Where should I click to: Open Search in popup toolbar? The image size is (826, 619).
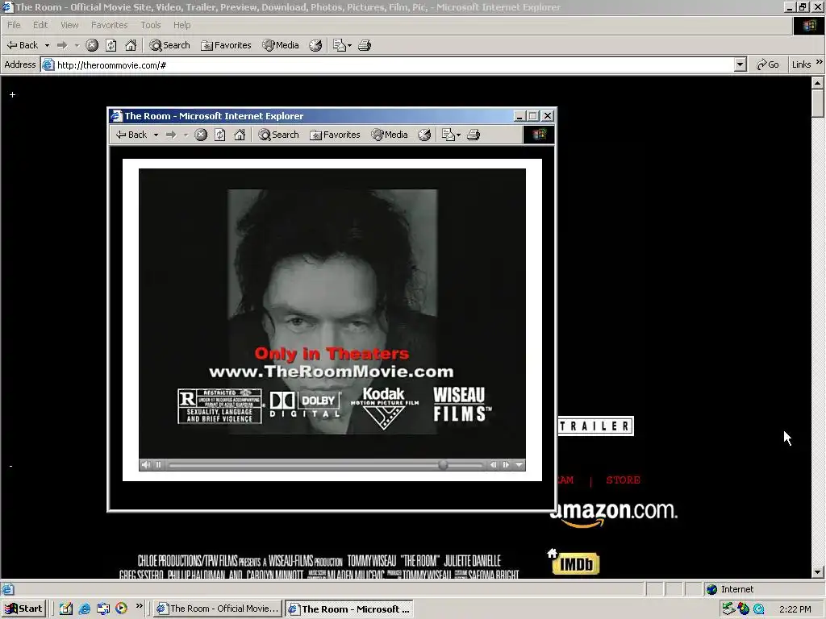pyautogui.click(x=278, y=135)
